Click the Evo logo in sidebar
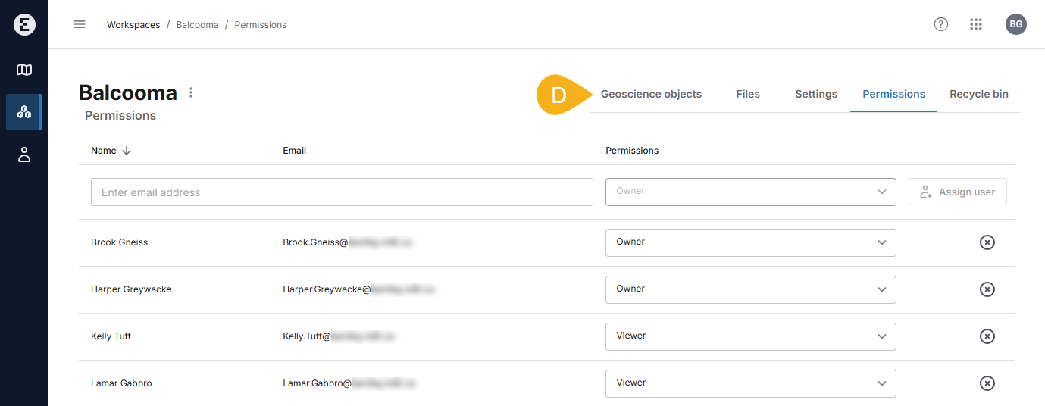 coord(24,25)
